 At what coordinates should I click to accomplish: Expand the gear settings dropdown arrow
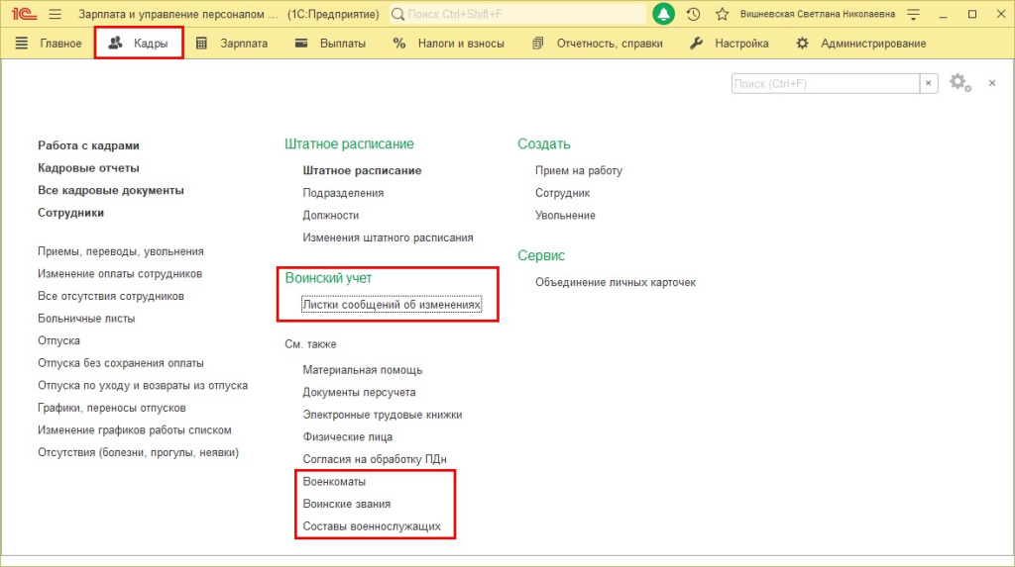pyautogui.click(x=969, y=86)
